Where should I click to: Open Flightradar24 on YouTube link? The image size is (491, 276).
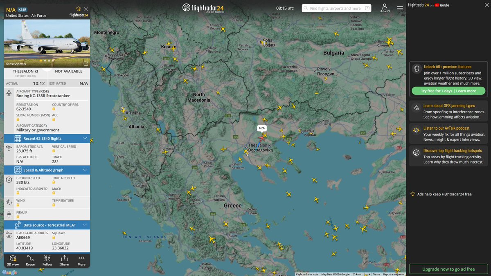click(428, 5)
